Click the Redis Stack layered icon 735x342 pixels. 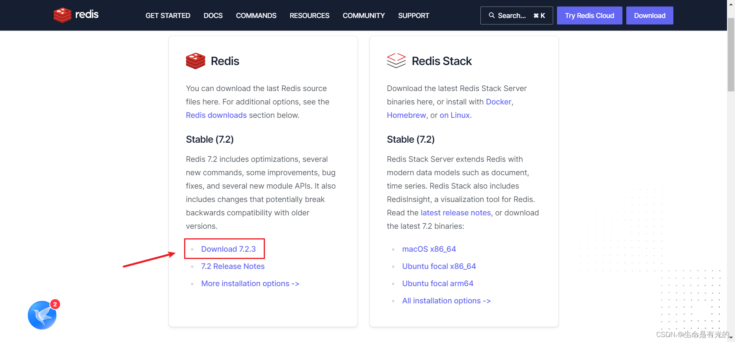point(396,61)
